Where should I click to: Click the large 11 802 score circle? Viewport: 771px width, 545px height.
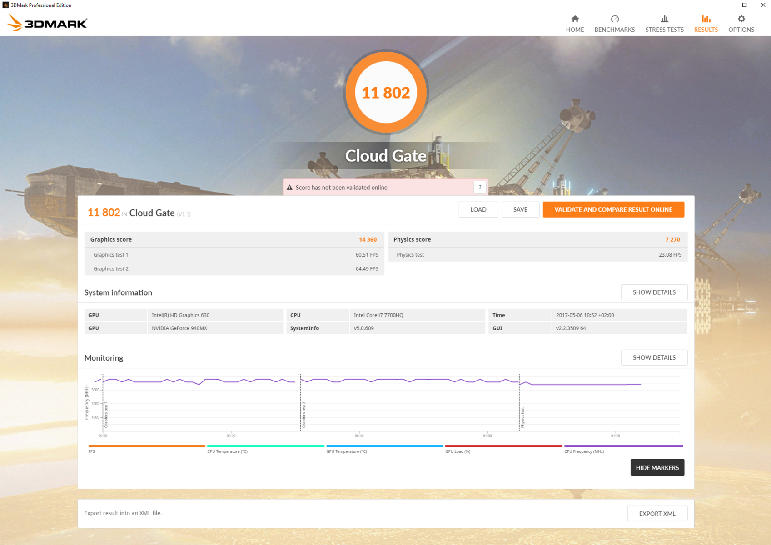pyautogui.click(x=386, y=92)
